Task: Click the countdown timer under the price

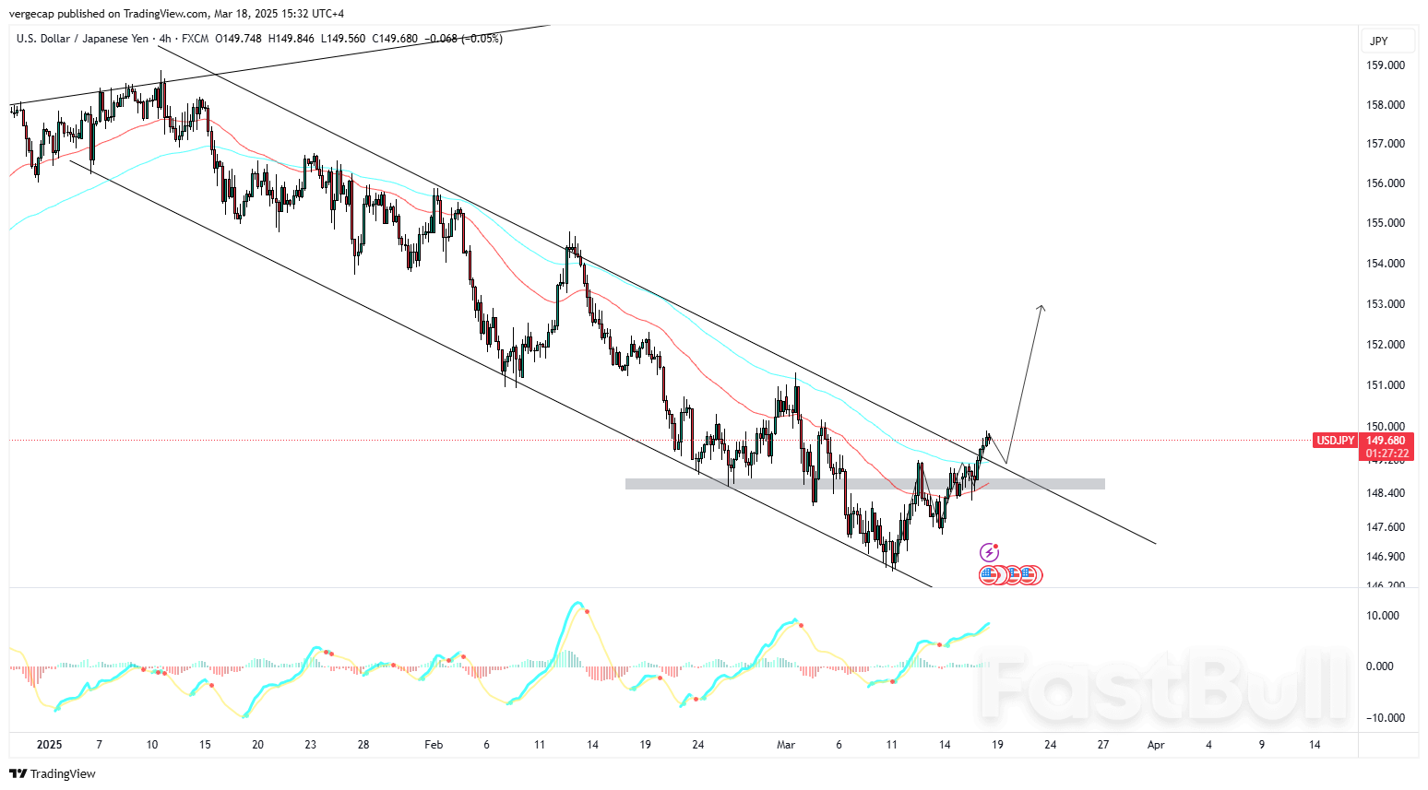Action: (x=1386, y=454)
